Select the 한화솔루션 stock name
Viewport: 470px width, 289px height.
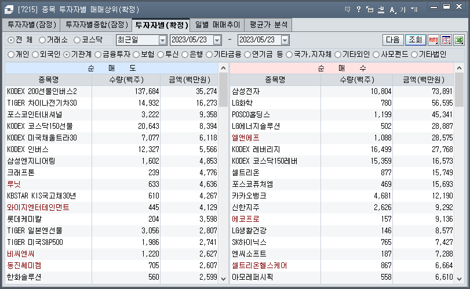(24, 277)
